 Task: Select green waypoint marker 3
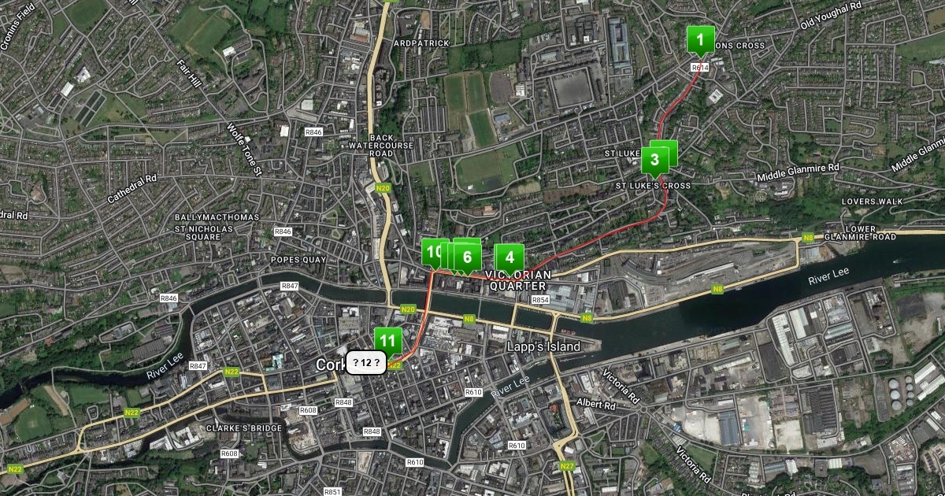[x=654, y=161]
